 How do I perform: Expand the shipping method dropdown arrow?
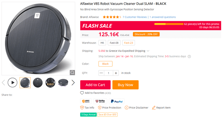tap(148, 51)
